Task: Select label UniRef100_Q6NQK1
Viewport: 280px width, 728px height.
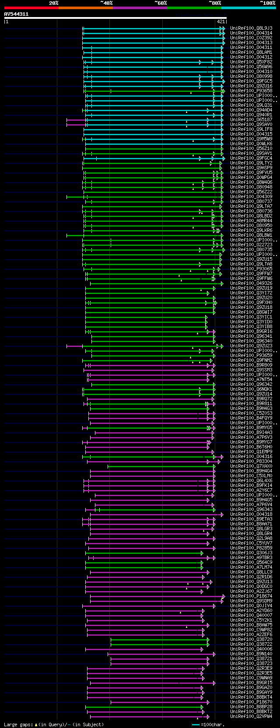Action: coord(251,389)
